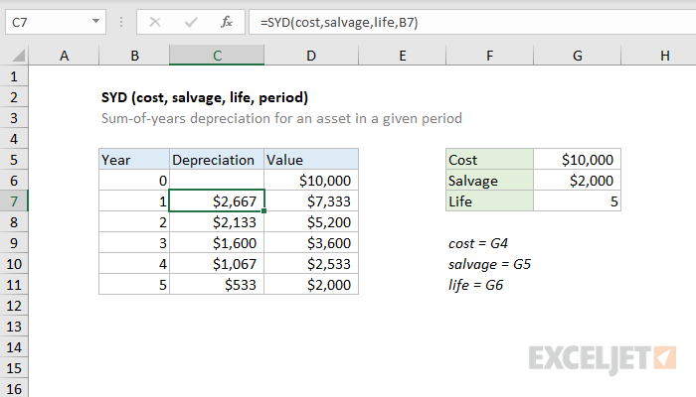Image resolution: width=696 pixels, height=397 pixels.
Task: Select the $2,533 value cell
Action: 311,264
